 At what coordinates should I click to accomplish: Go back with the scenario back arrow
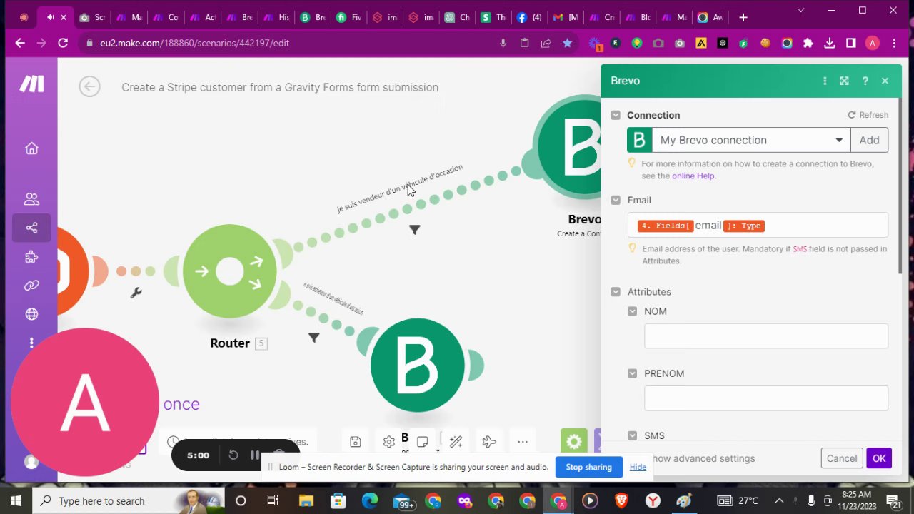(x=89, y=86)
